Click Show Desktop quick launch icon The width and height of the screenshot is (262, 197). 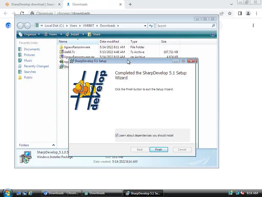pyautogui.click(x=19, y=193)
